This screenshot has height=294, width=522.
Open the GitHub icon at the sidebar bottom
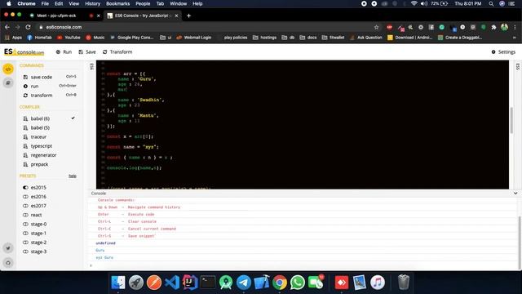click(x=8, y=263)
